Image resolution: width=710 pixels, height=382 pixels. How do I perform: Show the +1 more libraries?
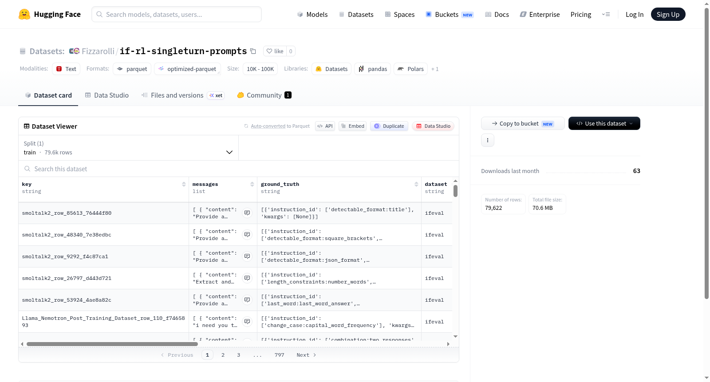pos(435,69)
